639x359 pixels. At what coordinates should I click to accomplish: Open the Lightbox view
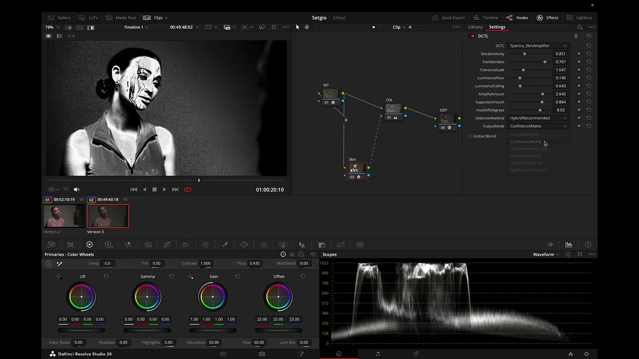[x=579, y=17]
